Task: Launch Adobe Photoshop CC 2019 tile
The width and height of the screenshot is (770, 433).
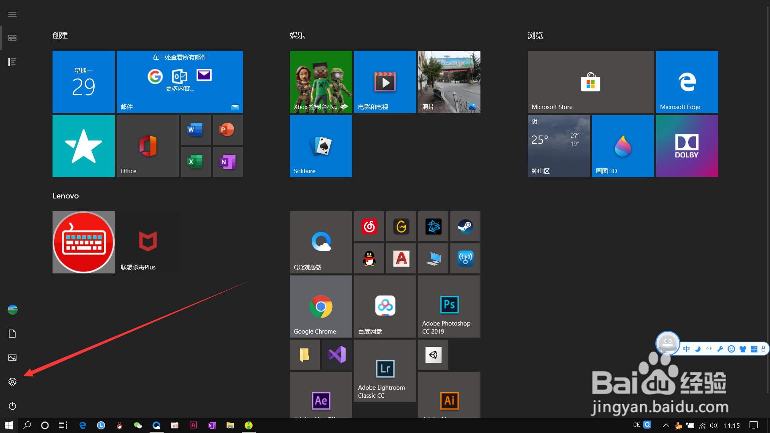Action: (x=449, y=307)
